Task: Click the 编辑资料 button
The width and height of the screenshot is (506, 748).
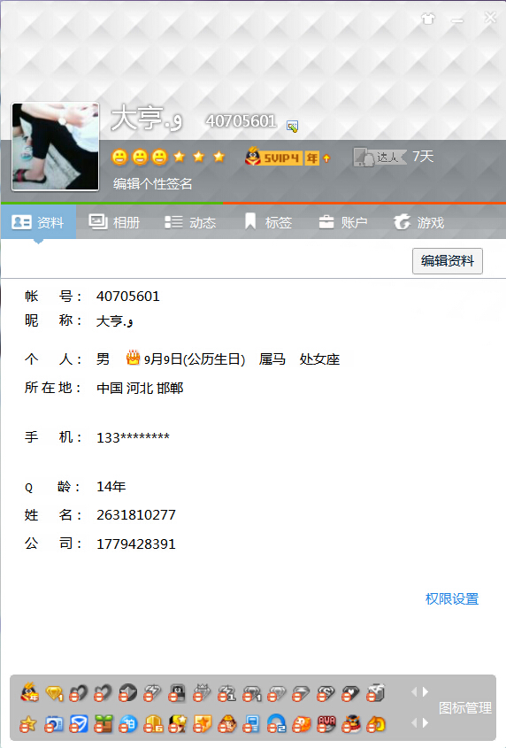Action: 448,261
